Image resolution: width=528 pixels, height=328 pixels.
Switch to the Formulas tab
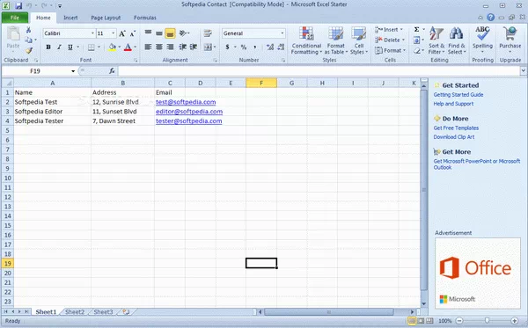pos(145,18)
